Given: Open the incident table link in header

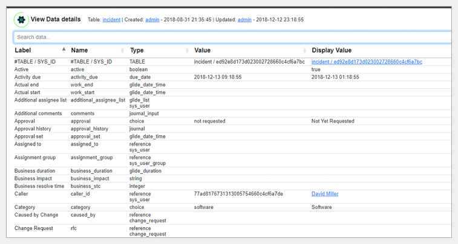Looking at the screenshot, I should coord(111,20).
